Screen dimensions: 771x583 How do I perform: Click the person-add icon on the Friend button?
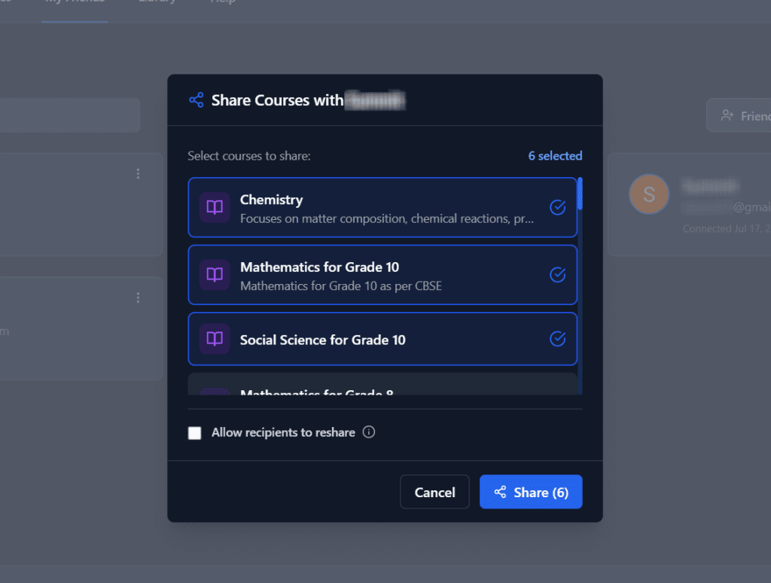coord(727,115)
